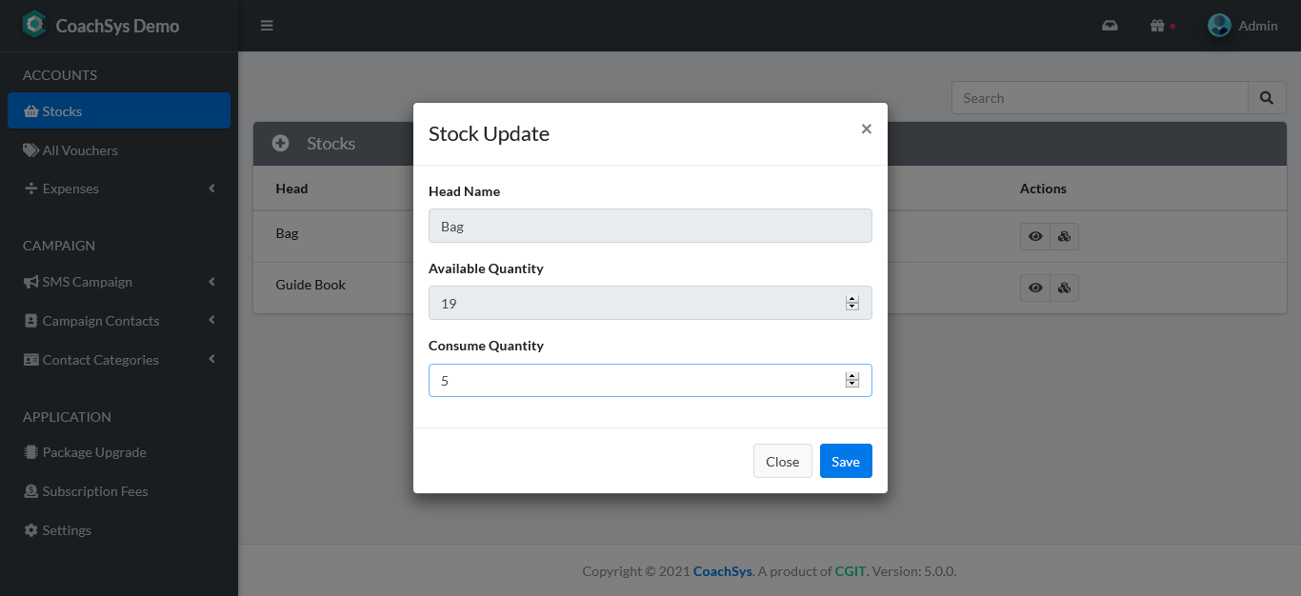The image size is (1301, 596).
Task: Open the Stocks menu item
Action: click(119, 110)
